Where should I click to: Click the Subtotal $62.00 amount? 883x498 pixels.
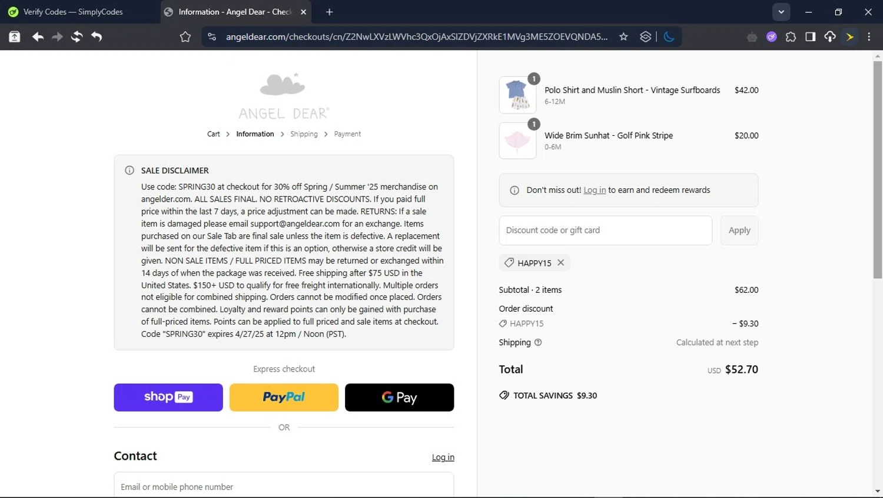point(746,290)
